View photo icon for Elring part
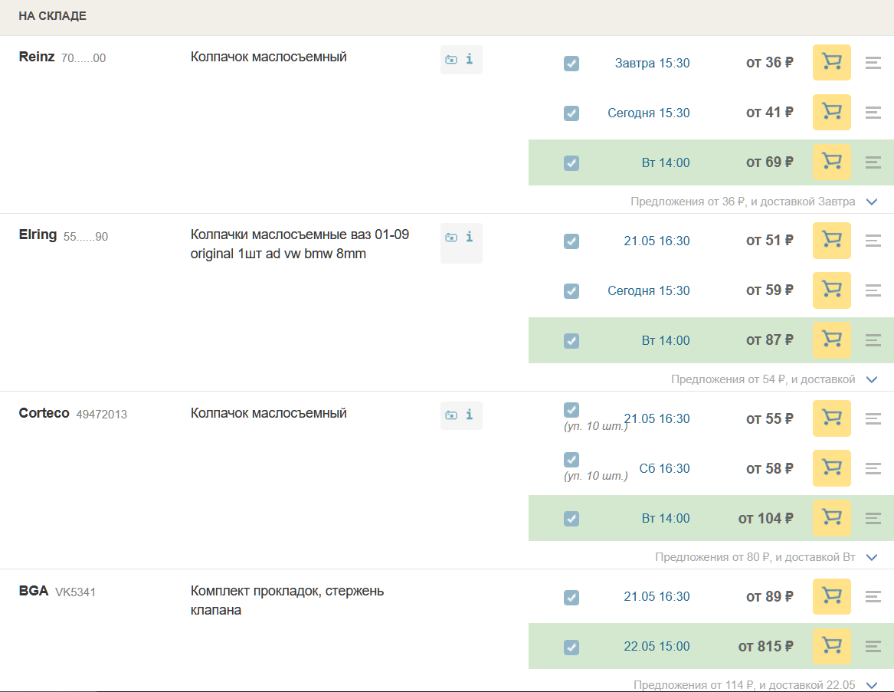The height and width of the screenshot is (692, 894). 451,238
